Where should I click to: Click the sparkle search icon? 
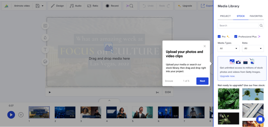coord(130,6)
